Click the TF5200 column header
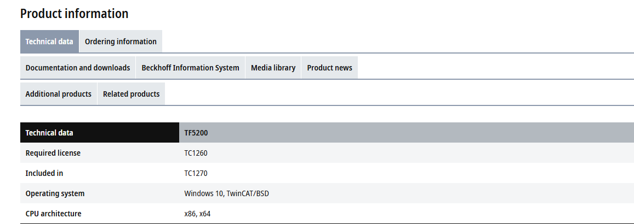The height and width of the screenshot is (224, 634). (x=196, y=133)
